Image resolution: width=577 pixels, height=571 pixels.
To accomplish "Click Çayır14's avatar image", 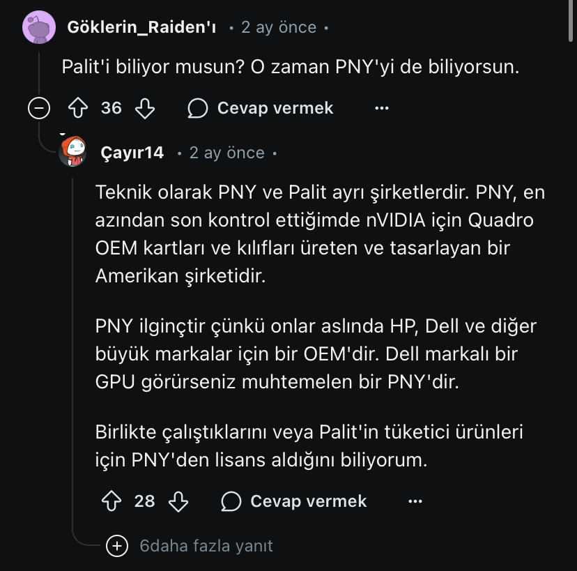I will point(72,152).
